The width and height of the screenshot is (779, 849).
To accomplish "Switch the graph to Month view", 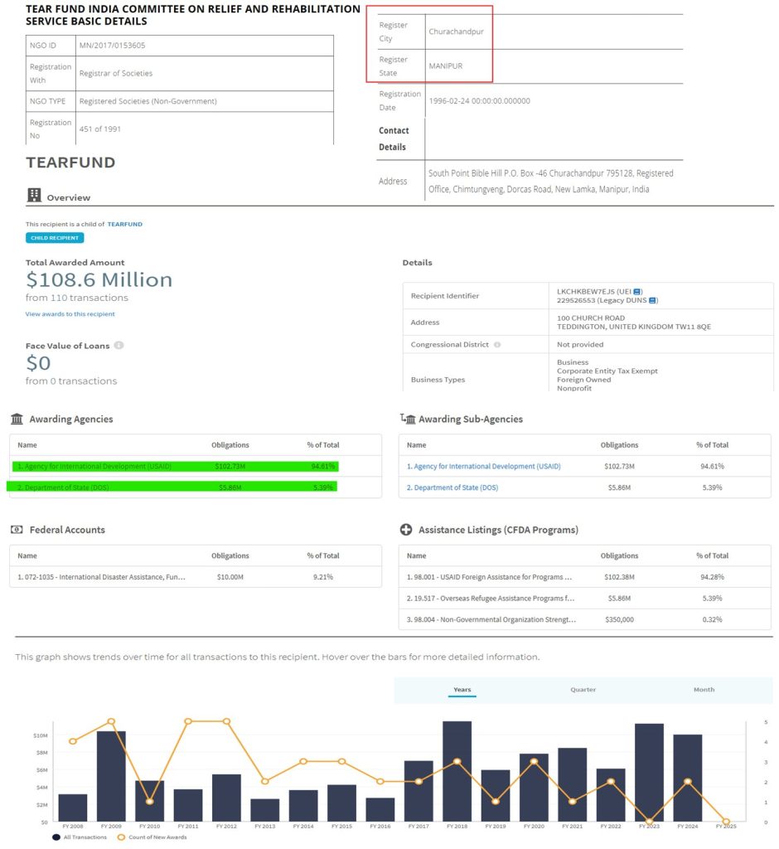I will (704, 690).
